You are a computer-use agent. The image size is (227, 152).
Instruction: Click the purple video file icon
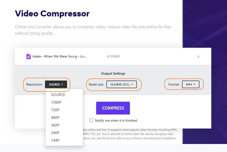(29, 57)
